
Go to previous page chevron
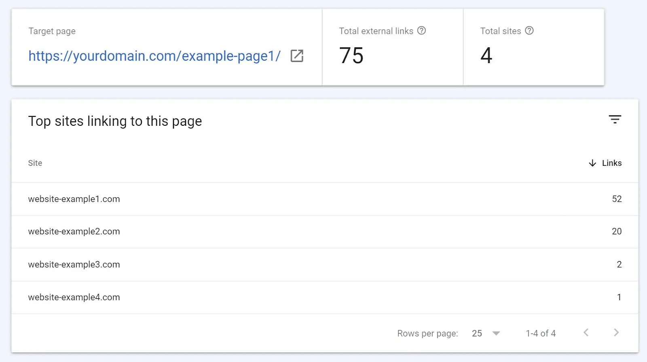pos(586,333)
